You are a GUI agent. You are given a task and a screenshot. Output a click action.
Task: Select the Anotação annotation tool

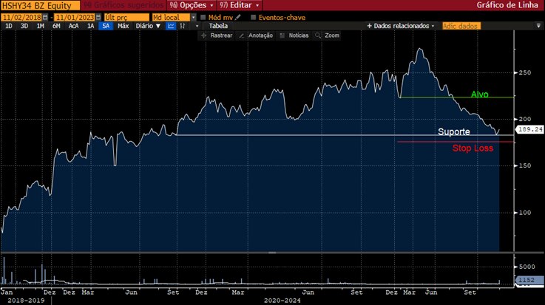pos(259,35)
